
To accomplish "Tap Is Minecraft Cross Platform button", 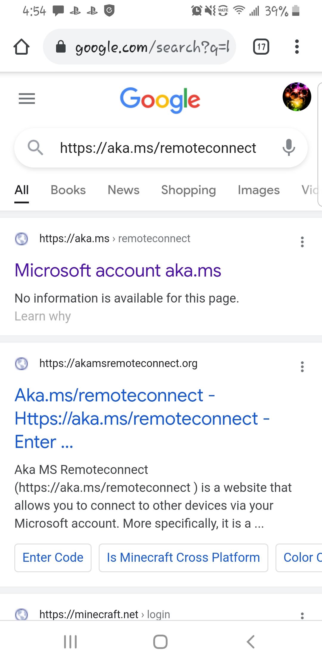I will coord(183,558).
